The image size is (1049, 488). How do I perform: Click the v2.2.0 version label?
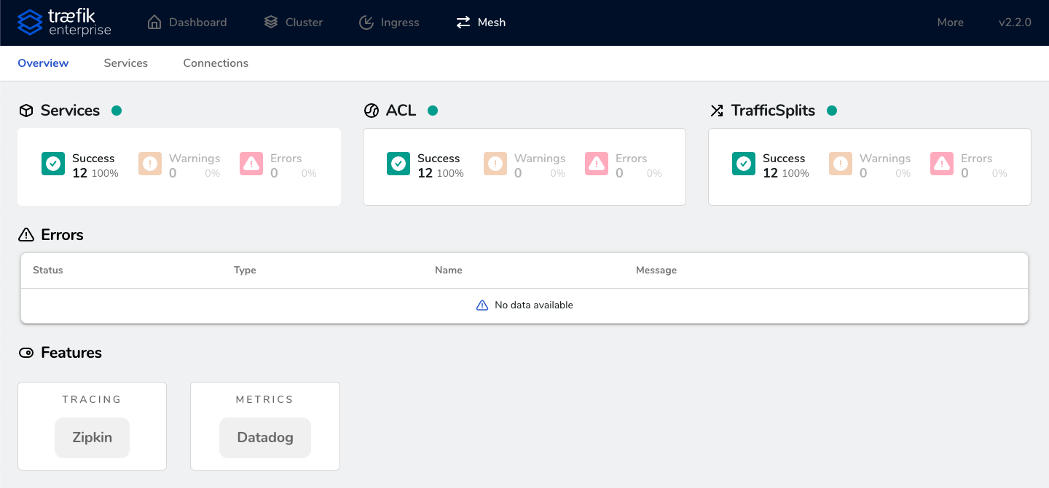click(x=1015, y=22)
